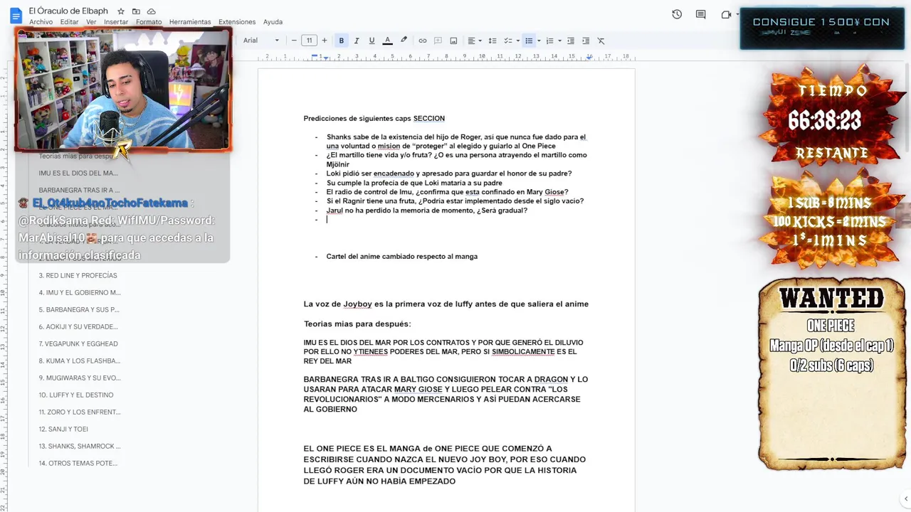911x512 pixels.
Task: Click the bullet Cartel del anime cambiado respecto al manga
Action: click(x=402, y=256)
